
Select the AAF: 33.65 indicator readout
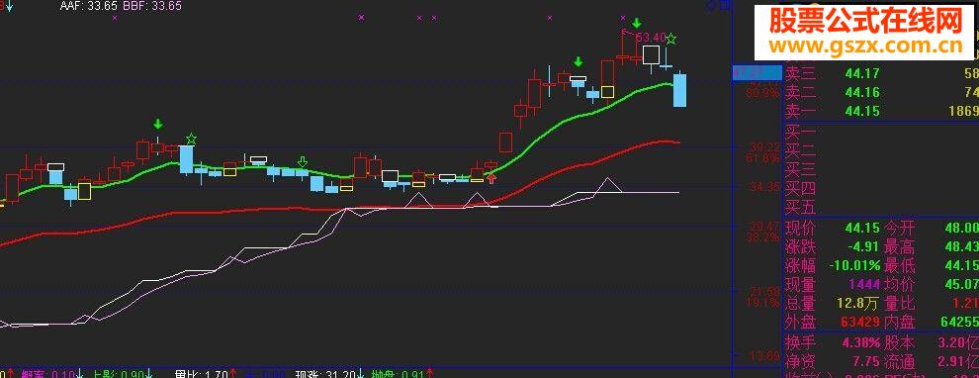coord(89,6)
